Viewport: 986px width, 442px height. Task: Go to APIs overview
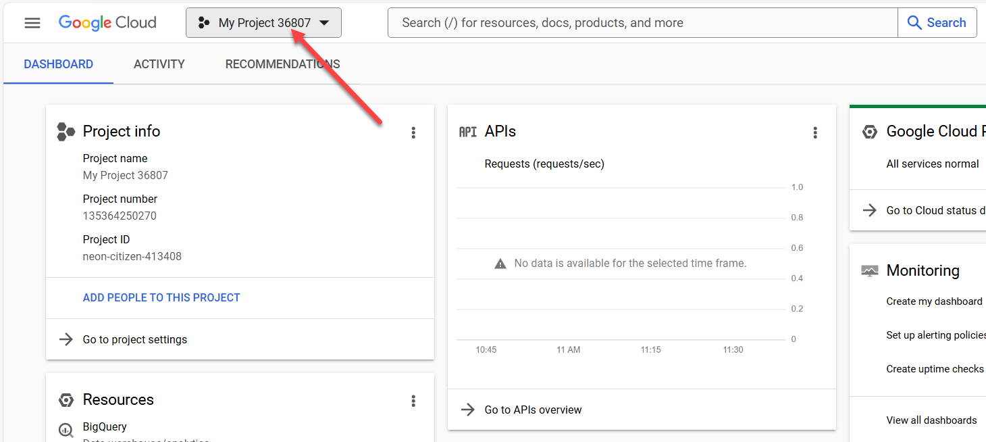534,410
